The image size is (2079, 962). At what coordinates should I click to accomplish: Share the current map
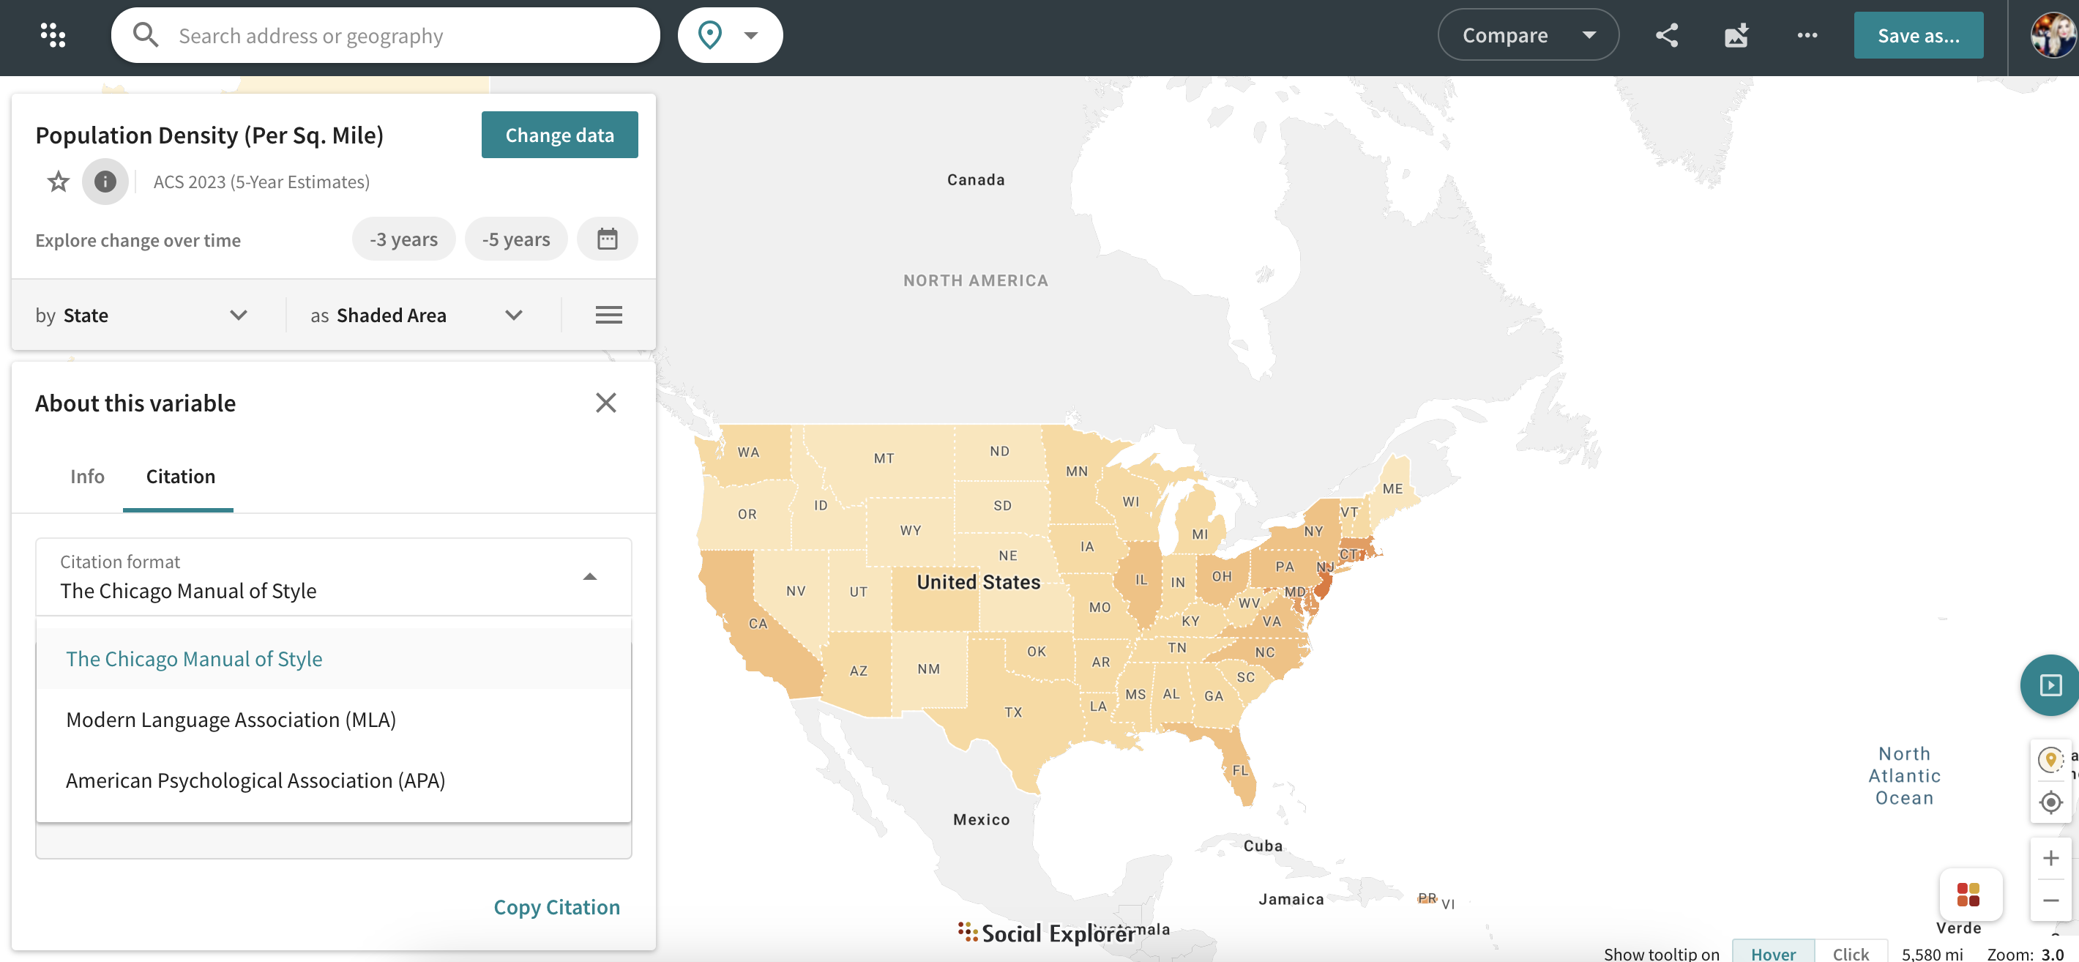tap(1667, 34)
